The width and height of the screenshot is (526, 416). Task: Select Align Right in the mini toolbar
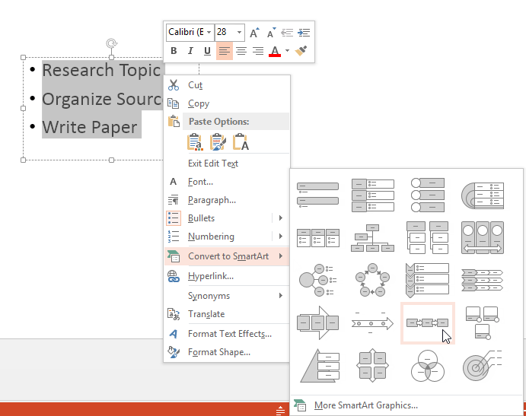(x=257, y=51)
